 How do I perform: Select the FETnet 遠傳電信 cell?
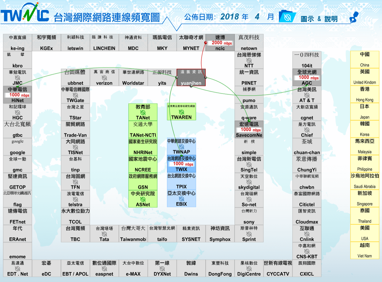(x=17, y=216)
